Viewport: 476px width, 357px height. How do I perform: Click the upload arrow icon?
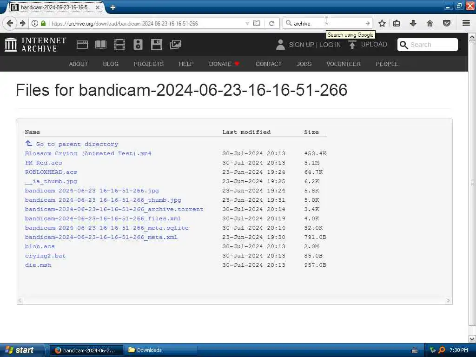coord(352,45)
